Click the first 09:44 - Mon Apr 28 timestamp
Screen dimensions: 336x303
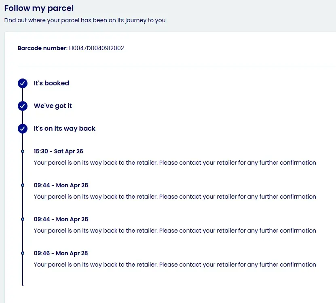tap(61, 185)
